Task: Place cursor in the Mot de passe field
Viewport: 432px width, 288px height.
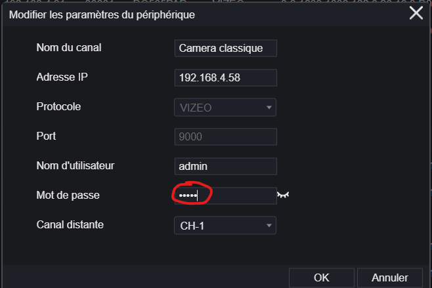Action: pyautogui.click(x=226, y=195)
